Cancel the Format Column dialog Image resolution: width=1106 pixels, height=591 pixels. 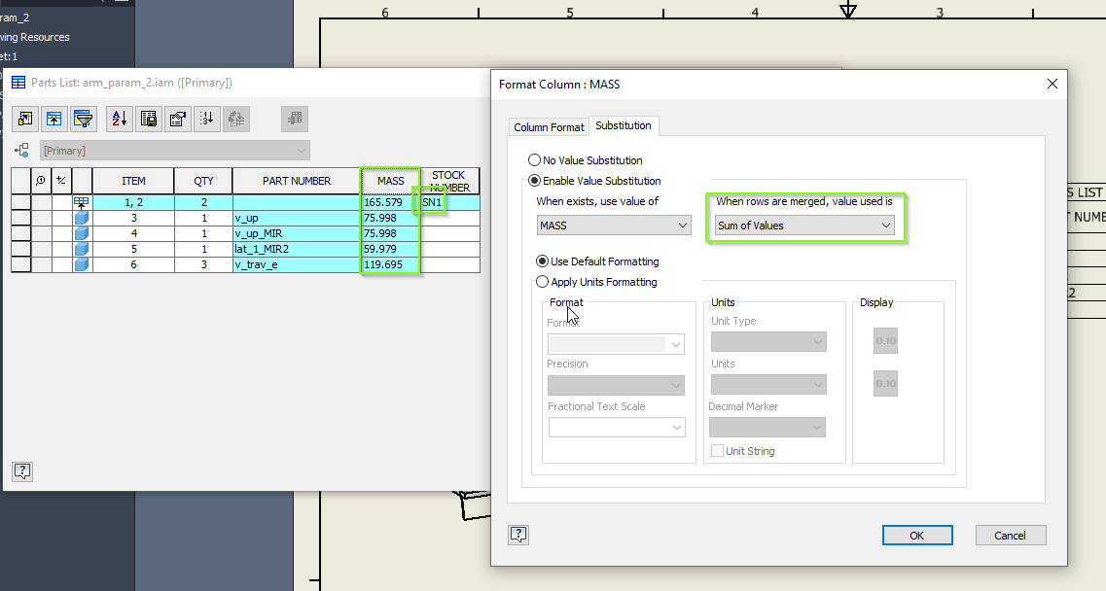[x=1010, y=535]
